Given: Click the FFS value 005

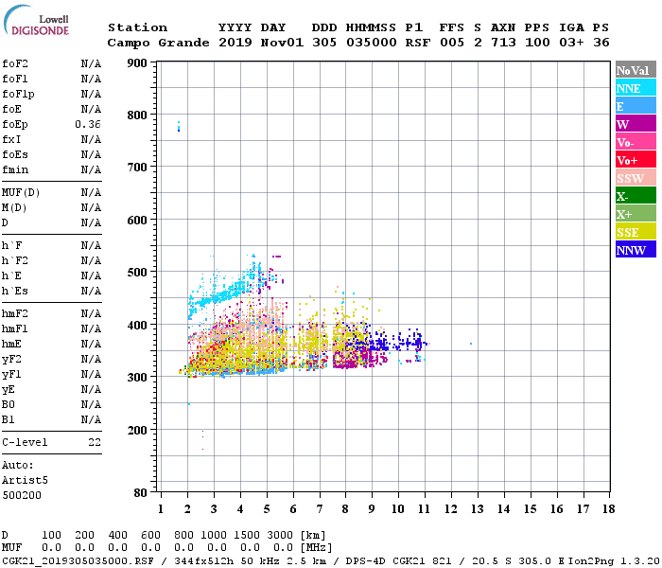Looking at the screenshot, I should click(452, 43).
